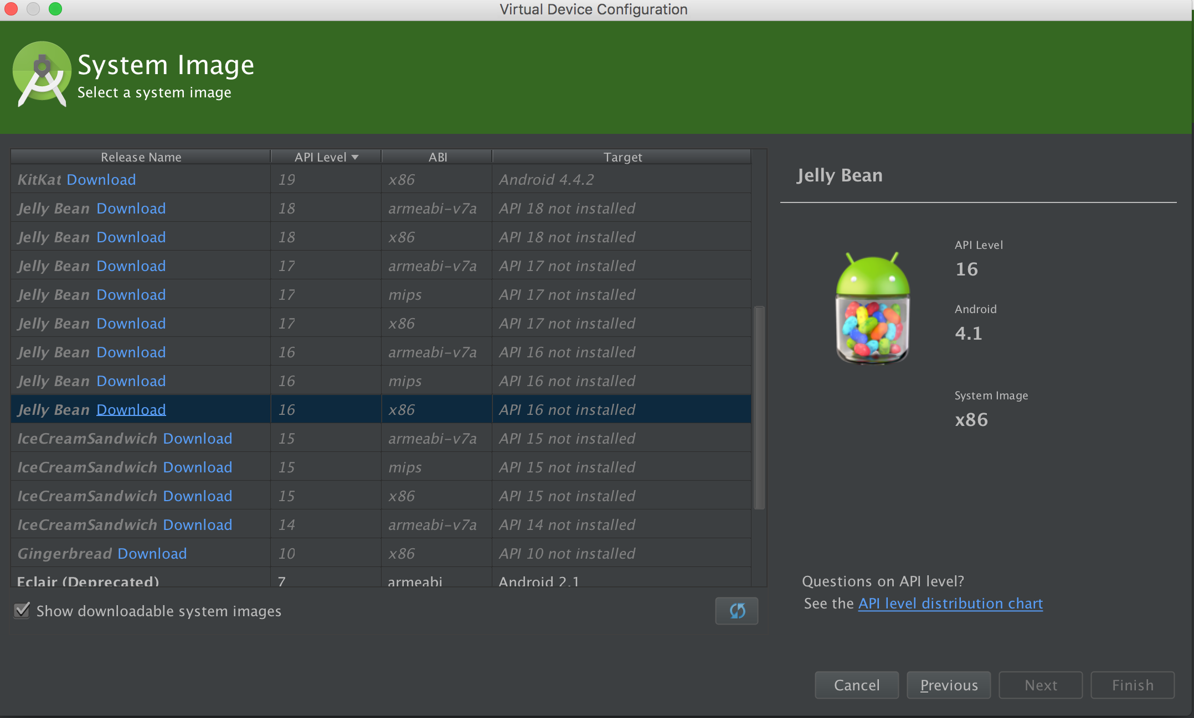The width and height of the screenshot is (1194, 718).
Task: Select the Jelly Bean API 18 x86 row
Action: 379,236
